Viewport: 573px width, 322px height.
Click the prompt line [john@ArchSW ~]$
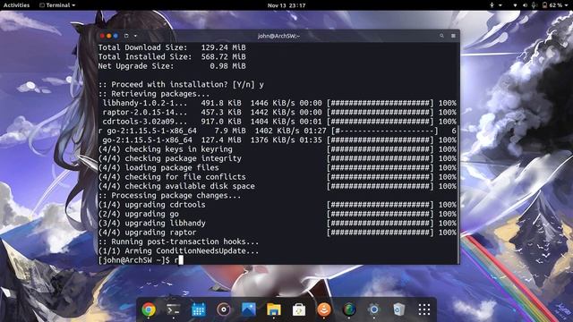[133, 260]
